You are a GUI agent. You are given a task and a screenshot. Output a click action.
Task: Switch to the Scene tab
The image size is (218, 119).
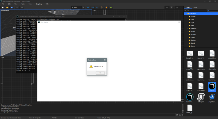click(195, 7)
